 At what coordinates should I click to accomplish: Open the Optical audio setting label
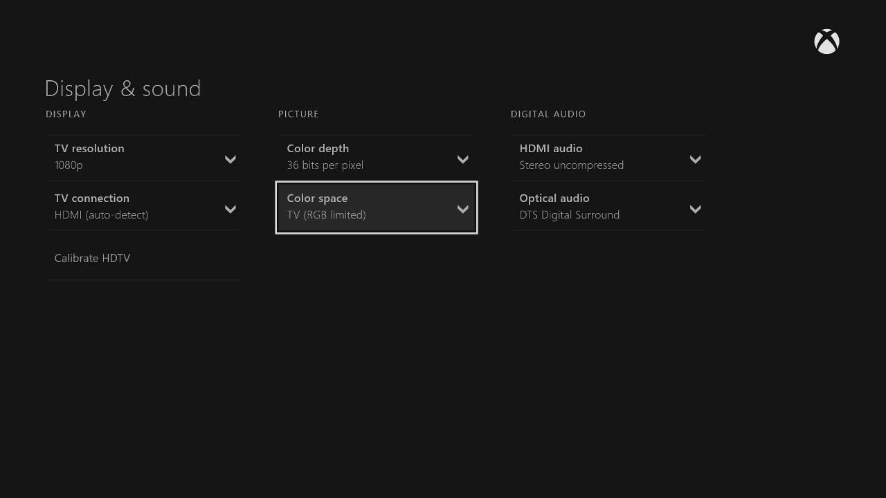pos(554,198)
